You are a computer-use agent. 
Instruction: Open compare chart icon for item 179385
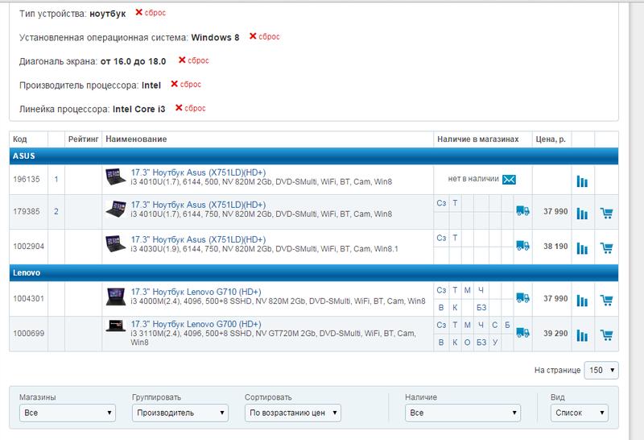coord(582,213)
